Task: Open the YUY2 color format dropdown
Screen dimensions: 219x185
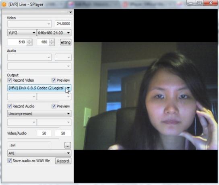Action: tap(22, 33)
